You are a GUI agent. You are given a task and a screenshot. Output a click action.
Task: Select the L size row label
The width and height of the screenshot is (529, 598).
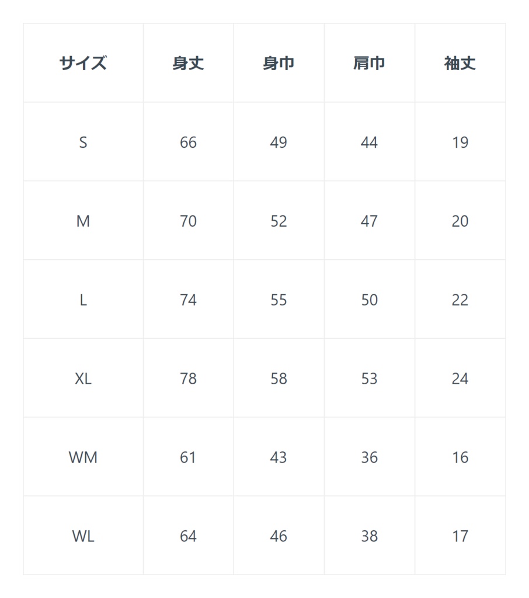(83, 300)
